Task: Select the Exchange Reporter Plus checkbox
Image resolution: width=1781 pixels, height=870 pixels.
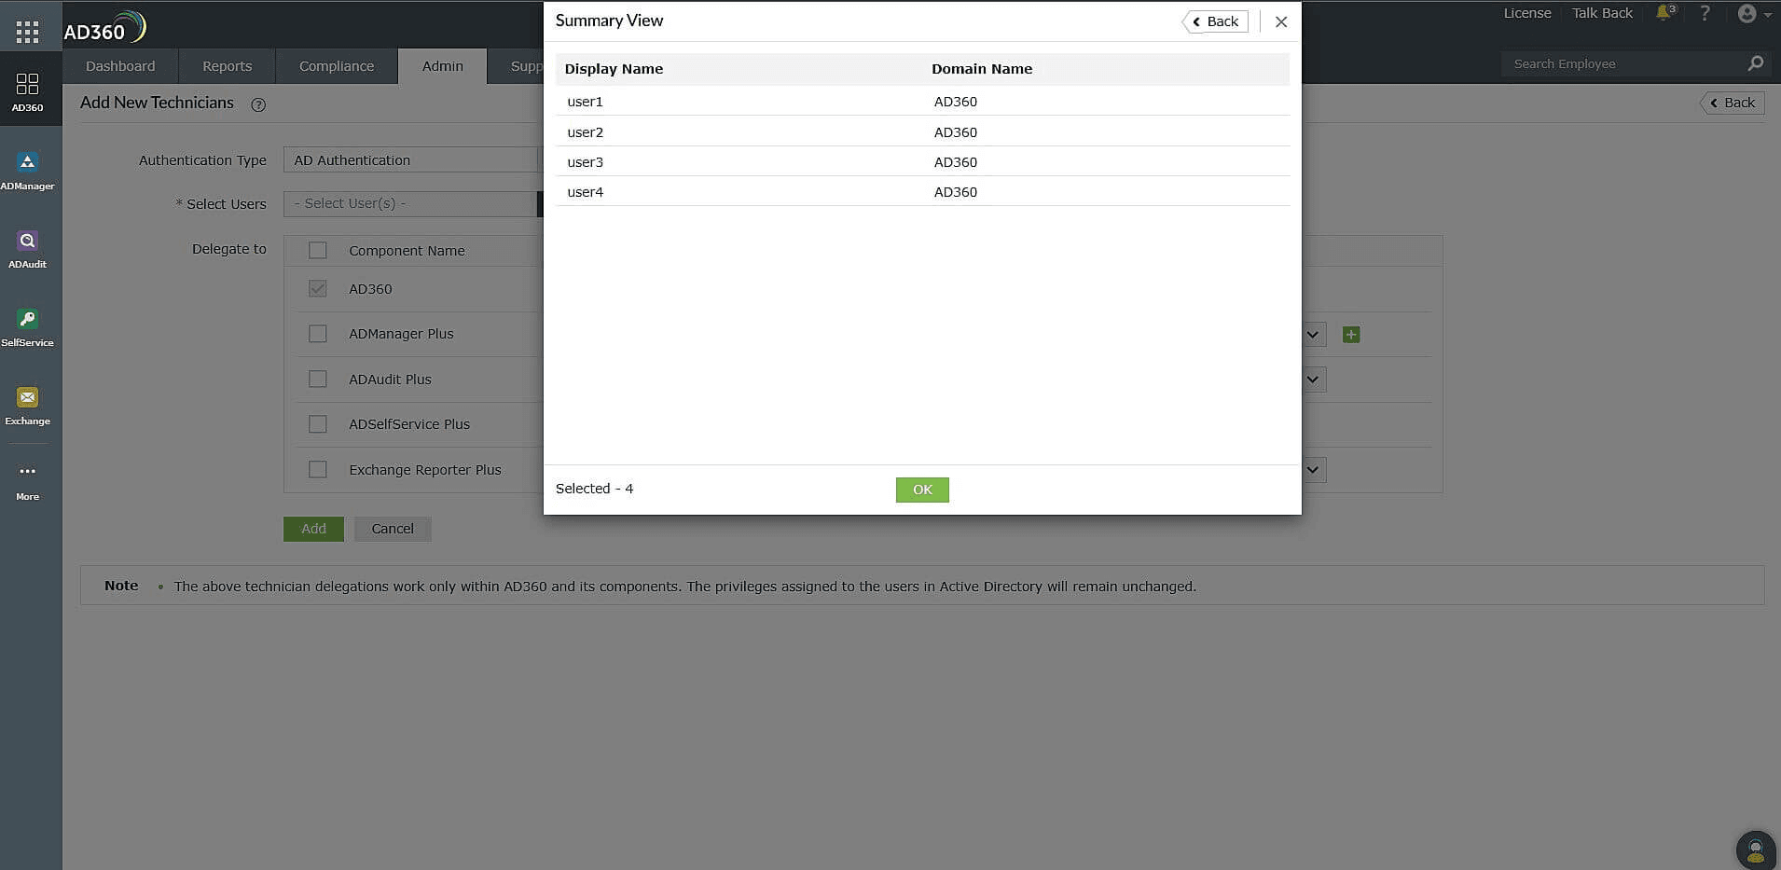Action: click(x=317, y=469)
